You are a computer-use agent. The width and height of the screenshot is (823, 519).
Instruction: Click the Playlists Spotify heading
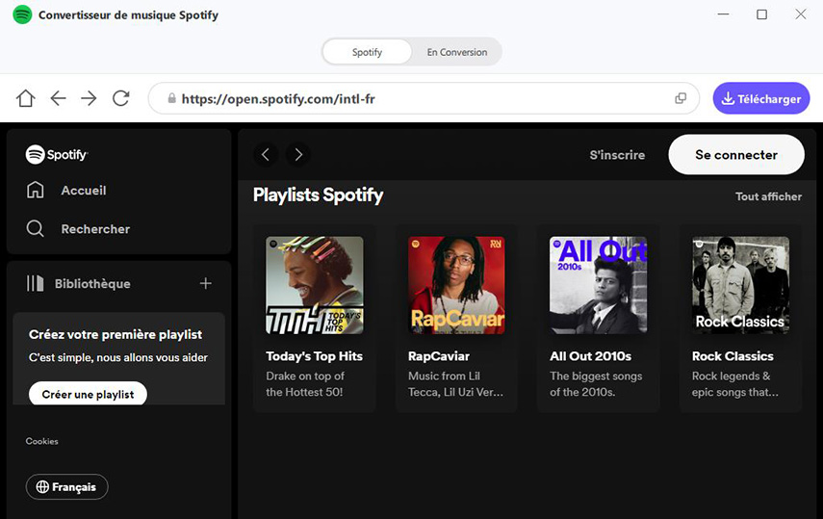tap(318, 195)
